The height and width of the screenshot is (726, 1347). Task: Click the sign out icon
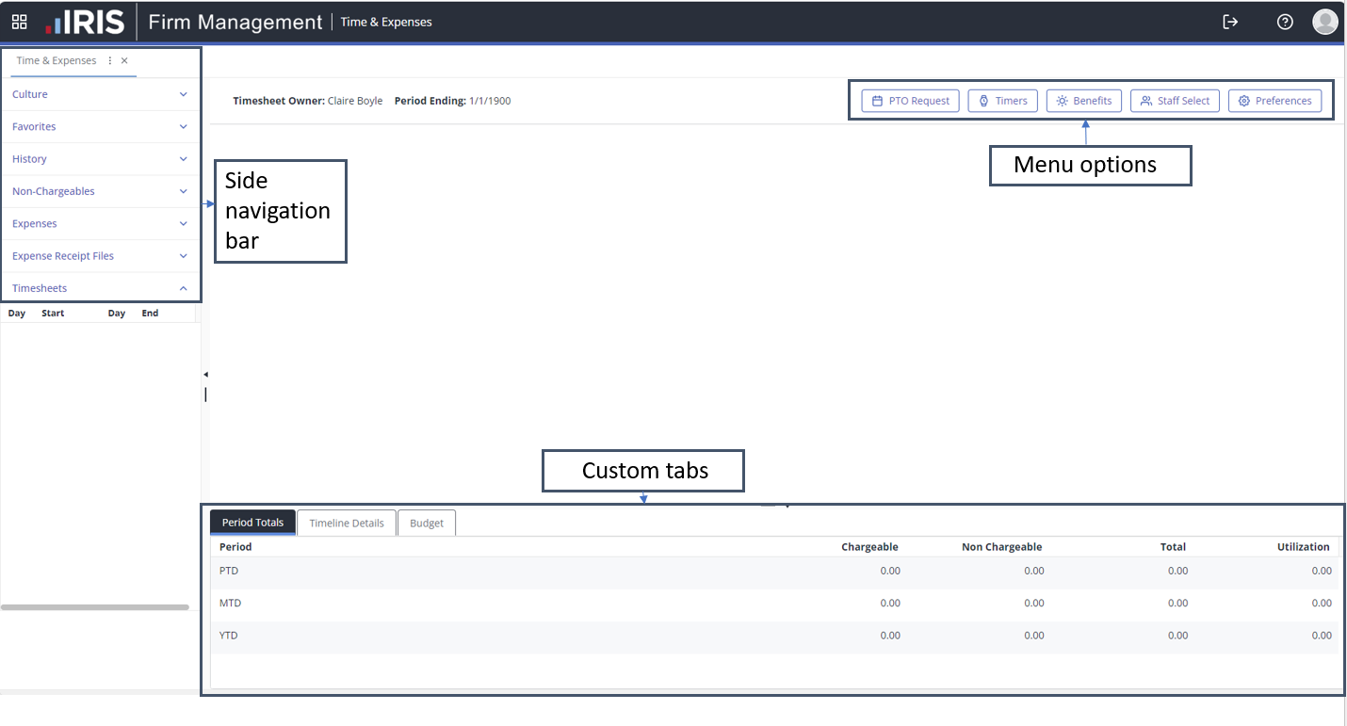(x=1230, y=22)
